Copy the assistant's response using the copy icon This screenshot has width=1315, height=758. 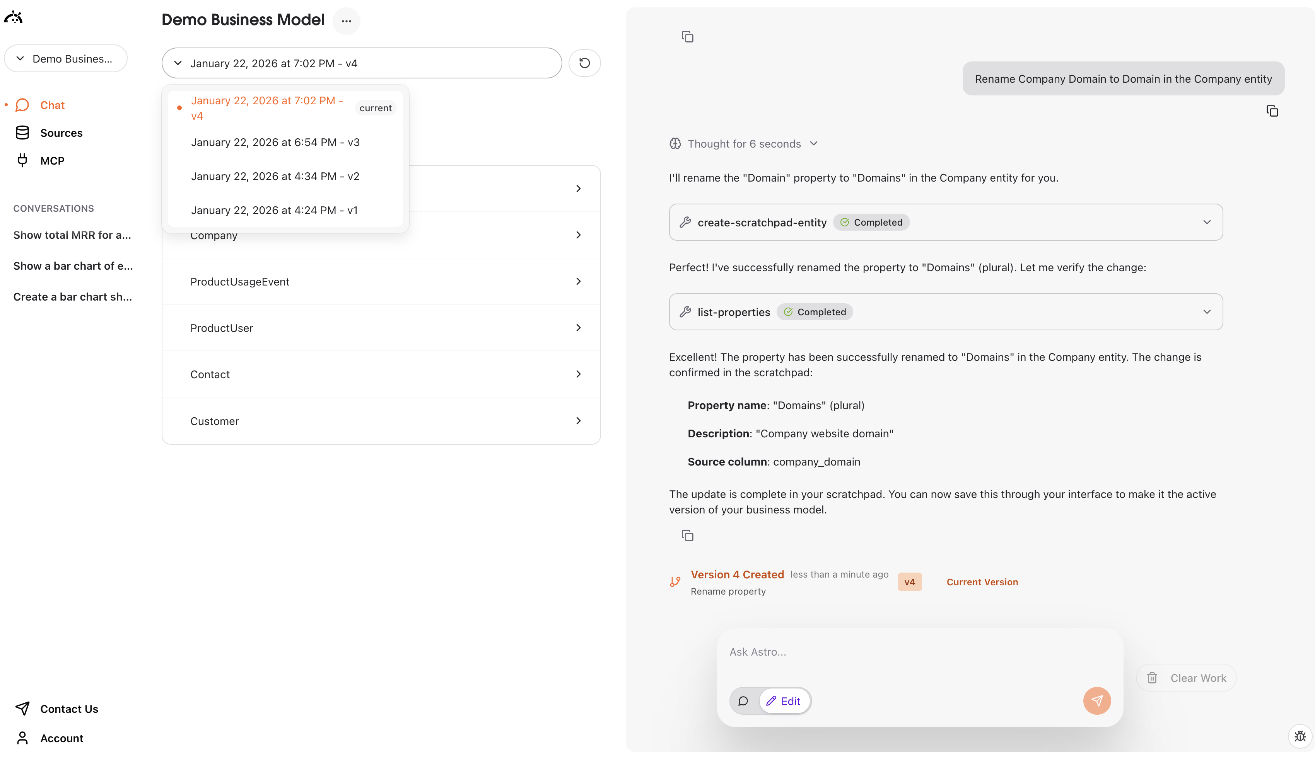(x=688, y=535)
